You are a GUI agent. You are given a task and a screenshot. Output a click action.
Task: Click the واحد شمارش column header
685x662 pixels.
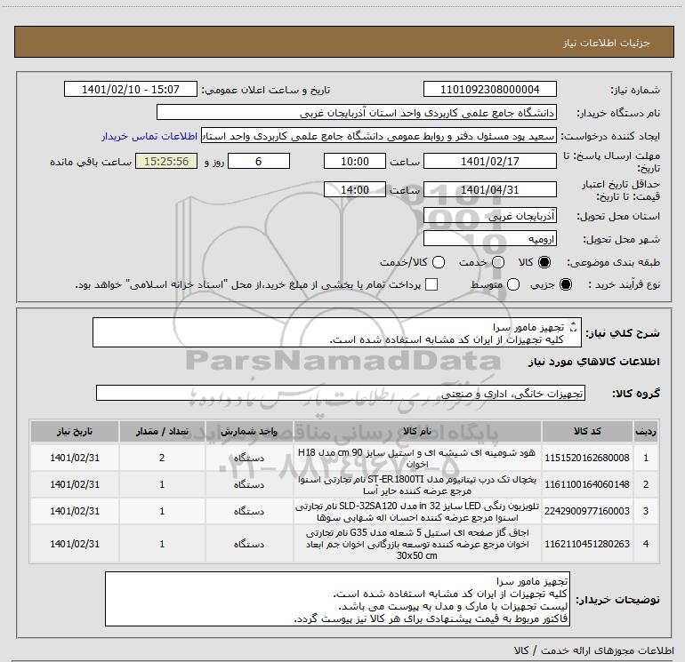click(x=249, y=432)
